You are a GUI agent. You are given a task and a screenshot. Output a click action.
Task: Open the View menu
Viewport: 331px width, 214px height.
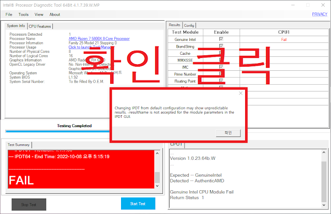[x=39, y=14]
